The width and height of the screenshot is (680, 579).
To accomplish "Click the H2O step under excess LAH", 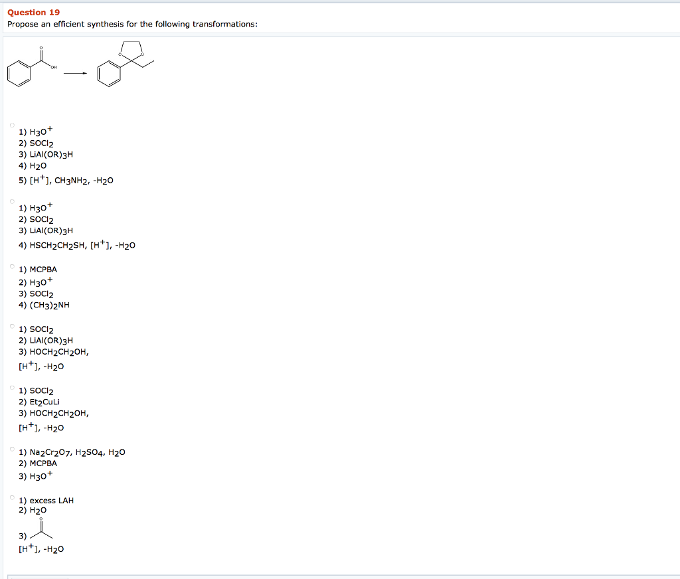I will click(33, 511).
